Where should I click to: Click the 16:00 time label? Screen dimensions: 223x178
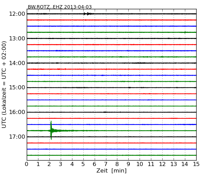[x=17, y=112]
